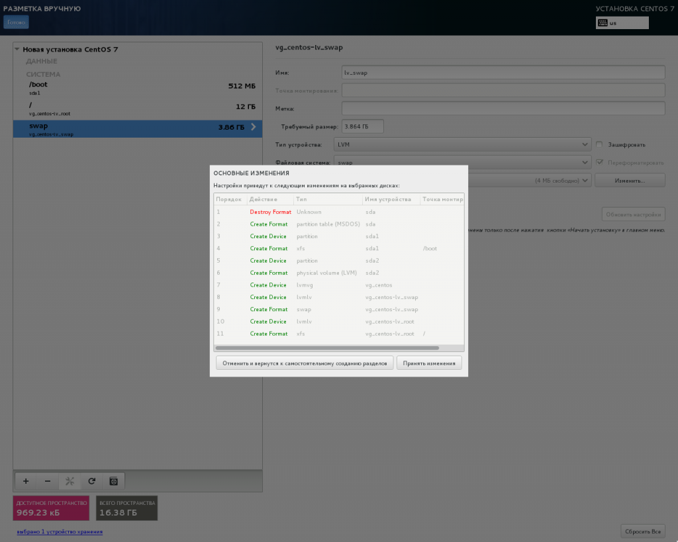Click the plus icon to add a mount point
This screenshot has width=678, height=542.
point(26,481)
